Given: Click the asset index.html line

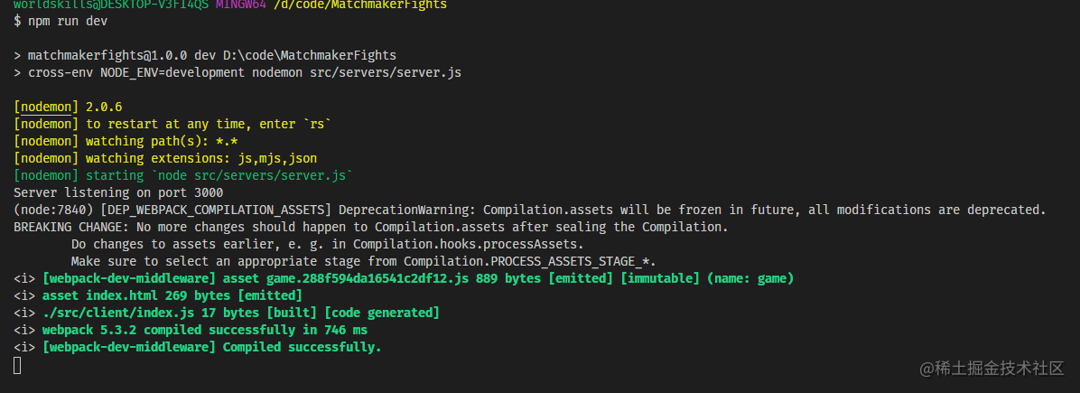Looking at the screenshot, I should coord(172,296).
